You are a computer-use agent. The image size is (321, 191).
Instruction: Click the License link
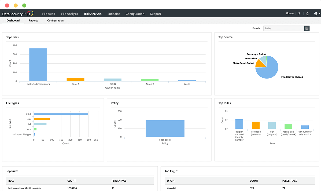pos(290,13)
